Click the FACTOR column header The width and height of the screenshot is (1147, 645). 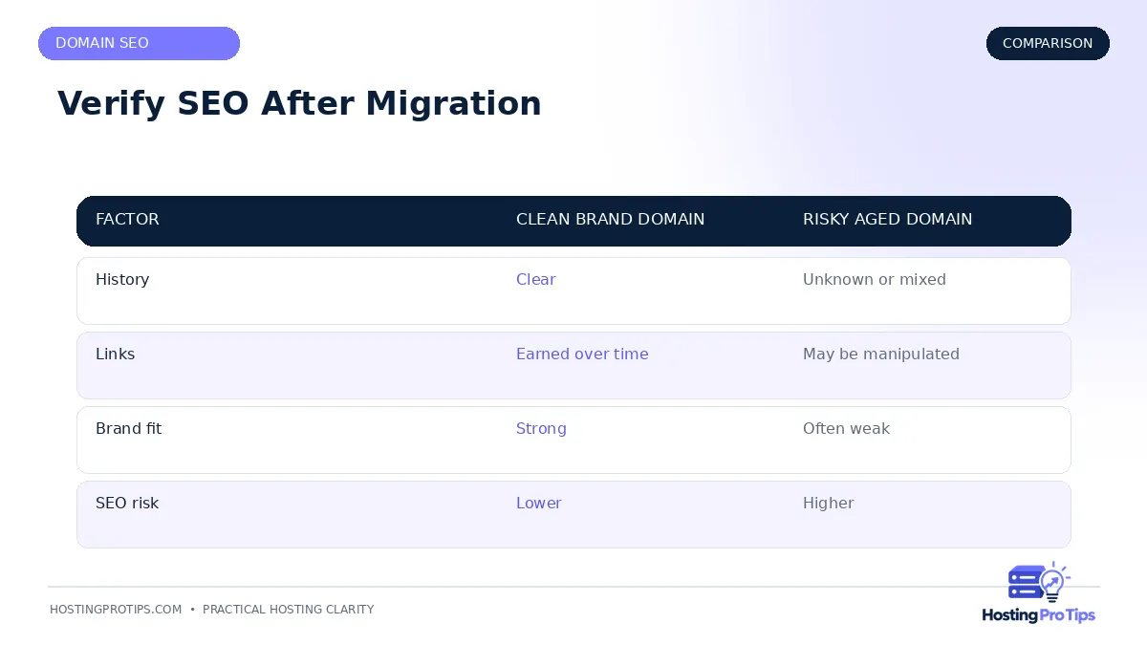point(127,220)
